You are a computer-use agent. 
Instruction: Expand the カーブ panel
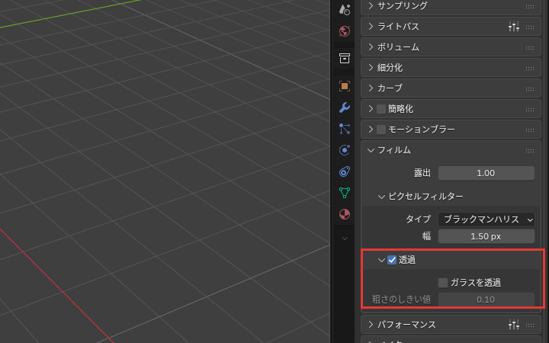click(371, 88)
